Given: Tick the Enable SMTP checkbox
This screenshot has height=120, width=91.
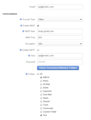Looking at the screenshot, I should pyautogui.click(x=38, y=50).
